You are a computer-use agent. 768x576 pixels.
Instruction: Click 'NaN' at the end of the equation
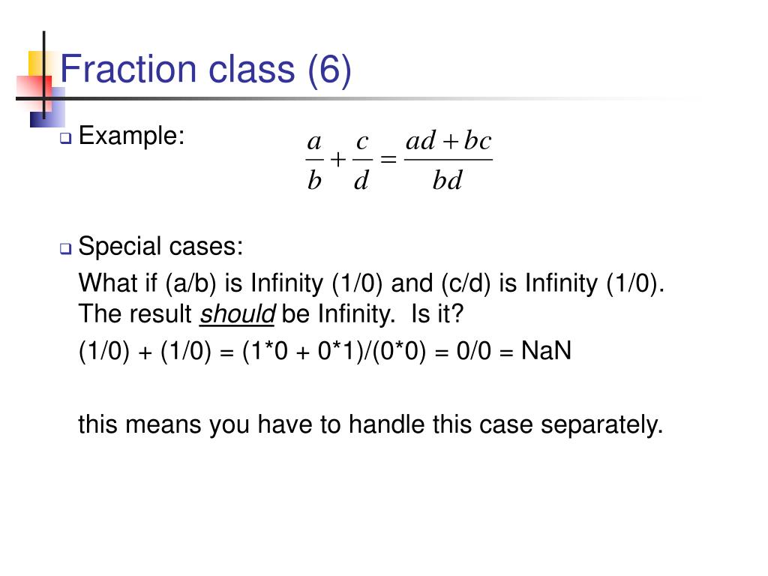point(546,351)
